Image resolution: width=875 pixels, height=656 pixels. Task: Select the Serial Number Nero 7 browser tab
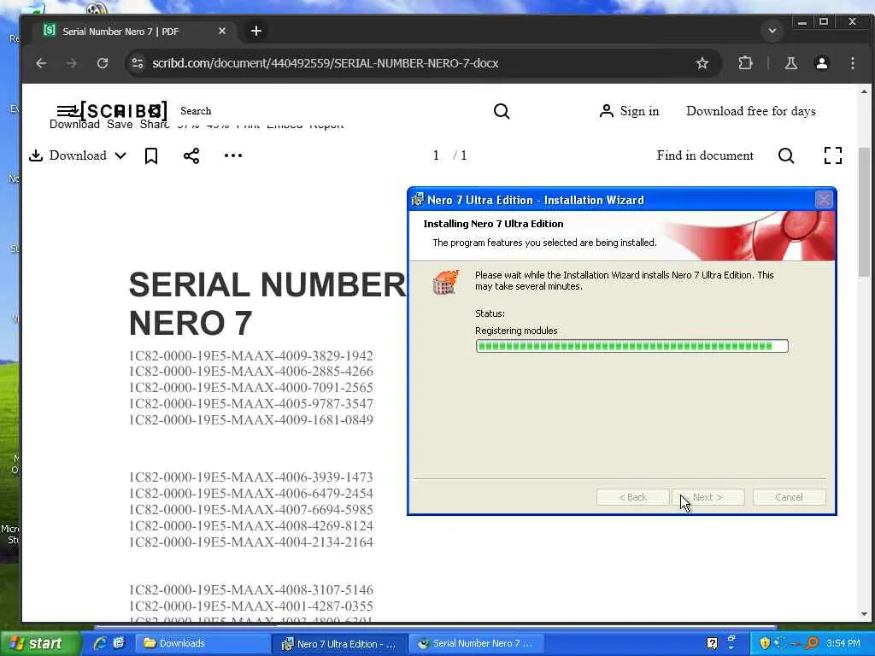click(134, 32)
